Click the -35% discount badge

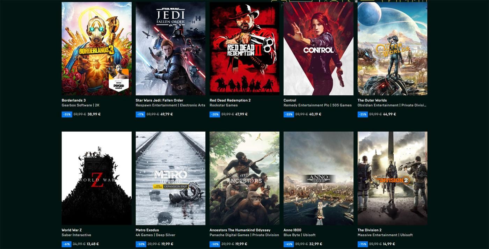tap(67, 114)
